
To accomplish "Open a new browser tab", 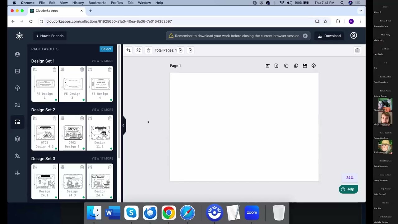I will pyautogui.click(x=90, y=11).
